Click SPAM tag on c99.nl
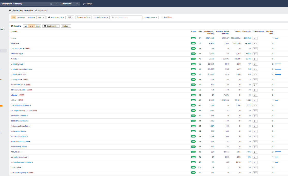288x176 pixels. click(21, 100)
